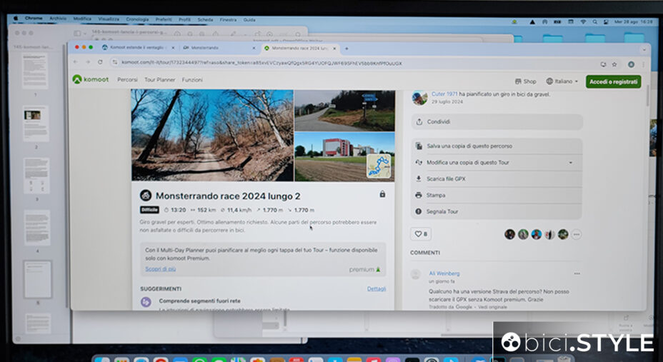Click the off-grid segments icon under Suggerimenti
The image size is (663, 362).
click(x=146, y=301)
